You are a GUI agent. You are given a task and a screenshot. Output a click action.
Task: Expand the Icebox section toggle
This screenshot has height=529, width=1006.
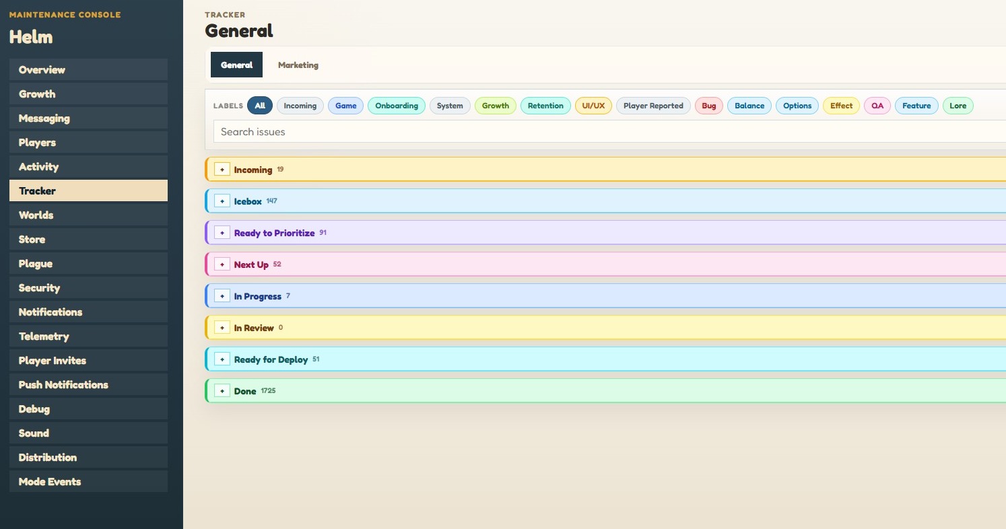(222, 201)
